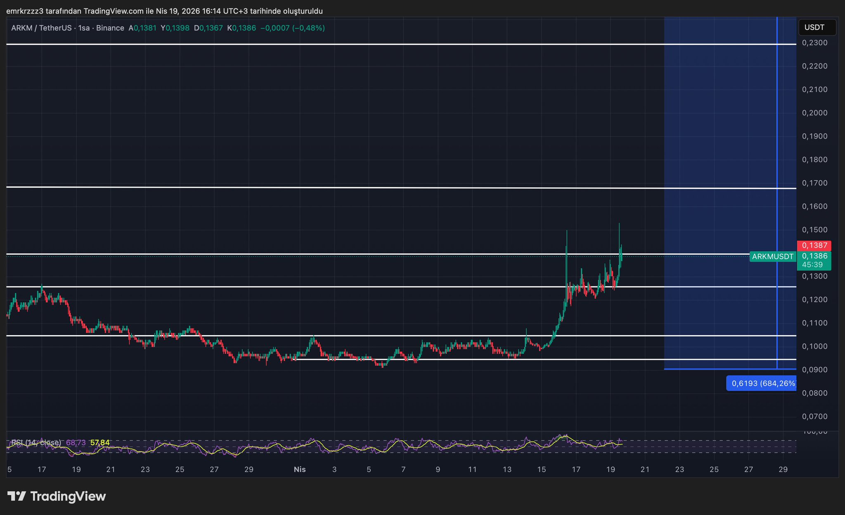Click the snapshot author header text at the top
Viewport: 845px width, 515px height.
[x=164, y=11]
